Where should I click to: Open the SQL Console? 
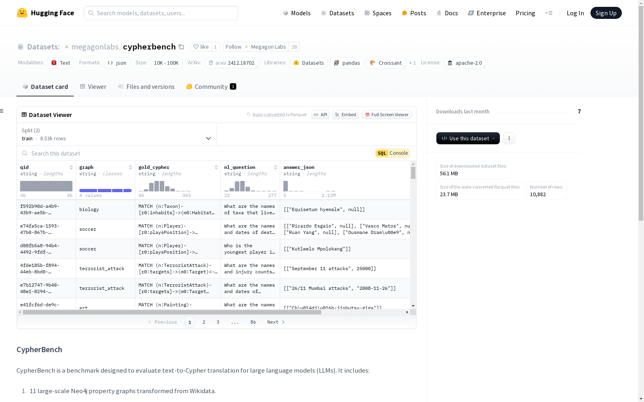392,153
